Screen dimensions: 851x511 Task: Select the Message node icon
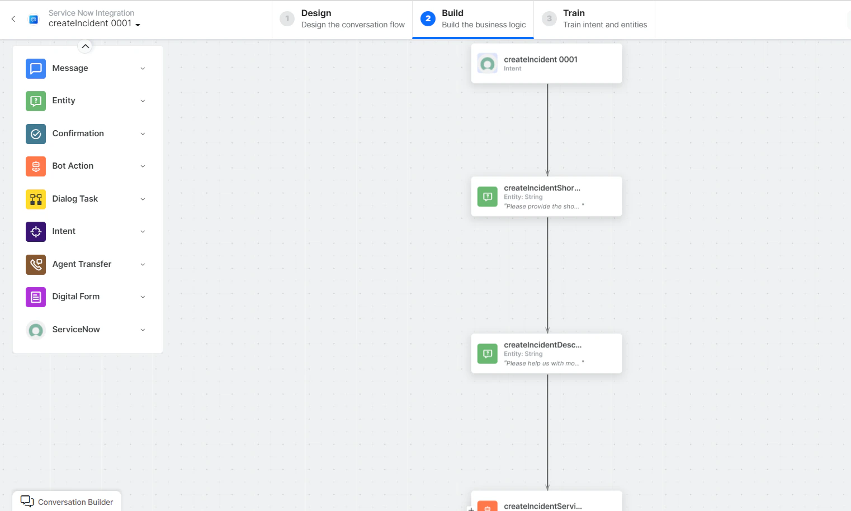pyautogui.click(x=35, y=68)
